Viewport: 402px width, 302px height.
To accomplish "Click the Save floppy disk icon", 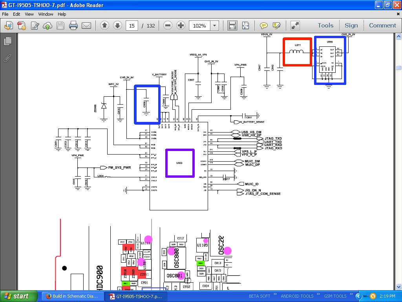I will 60,26.
